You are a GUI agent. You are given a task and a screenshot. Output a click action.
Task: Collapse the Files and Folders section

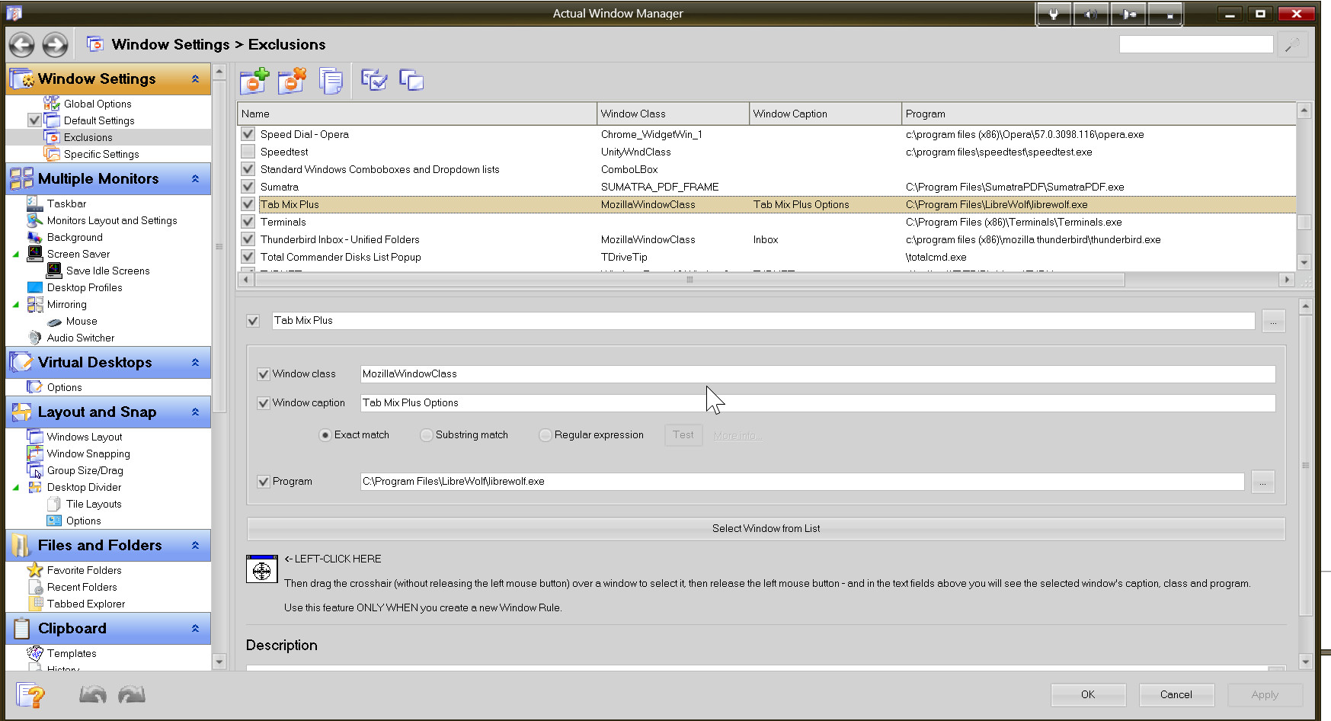[x=196, y=545]
